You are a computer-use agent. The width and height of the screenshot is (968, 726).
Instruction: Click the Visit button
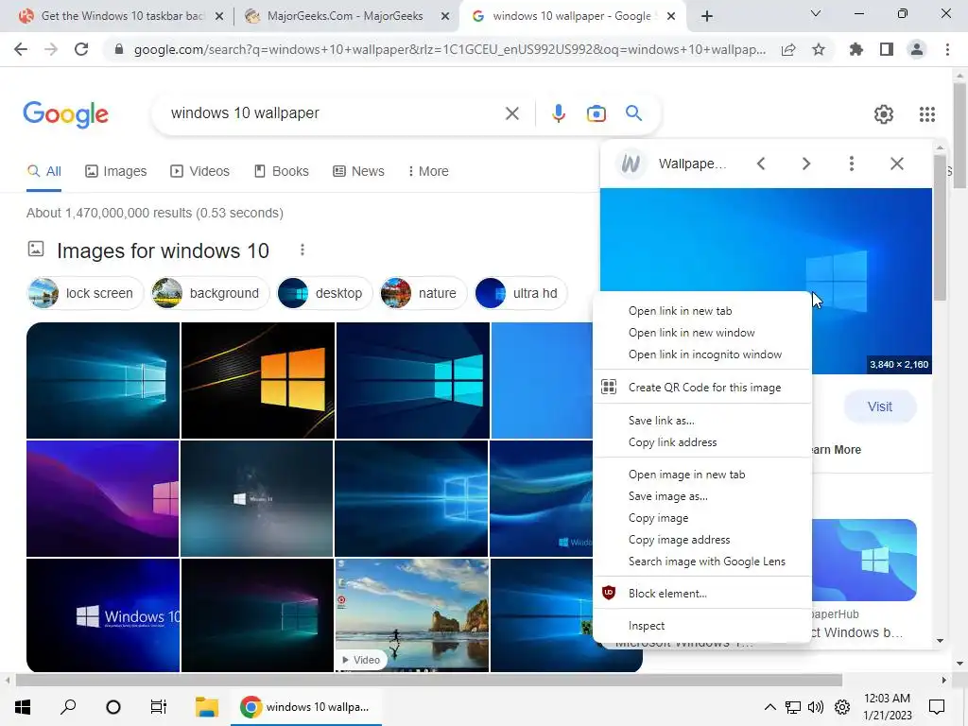(880, 406)
